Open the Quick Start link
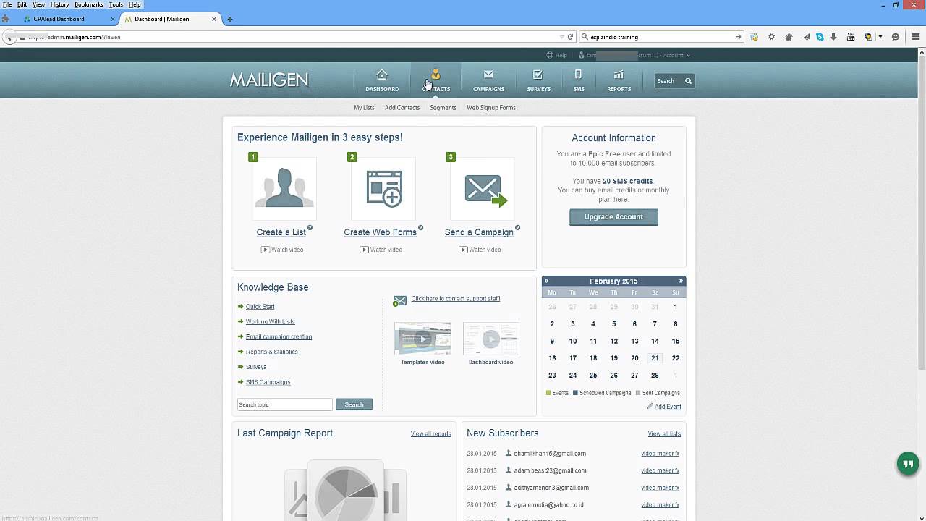The image size is (926, 521). click(x=260, y=307)
